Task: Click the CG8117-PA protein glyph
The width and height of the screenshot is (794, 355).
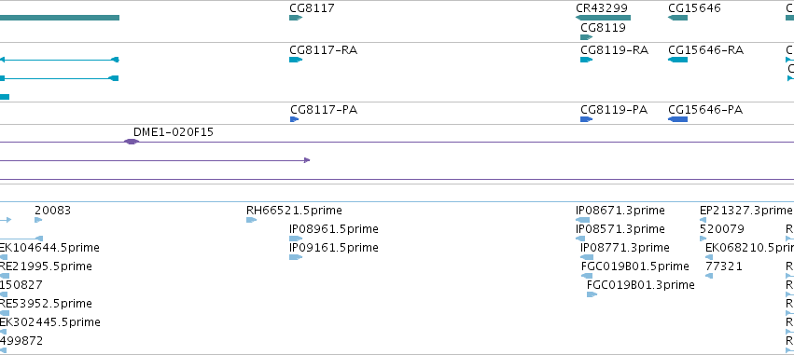Action: coord(294,119)
